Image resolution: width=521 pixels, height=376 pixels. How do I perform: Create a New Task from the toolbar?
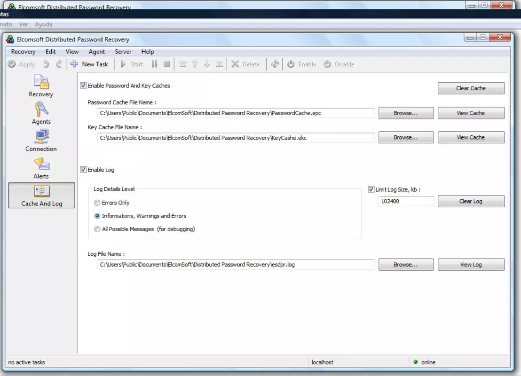[89, 64]
